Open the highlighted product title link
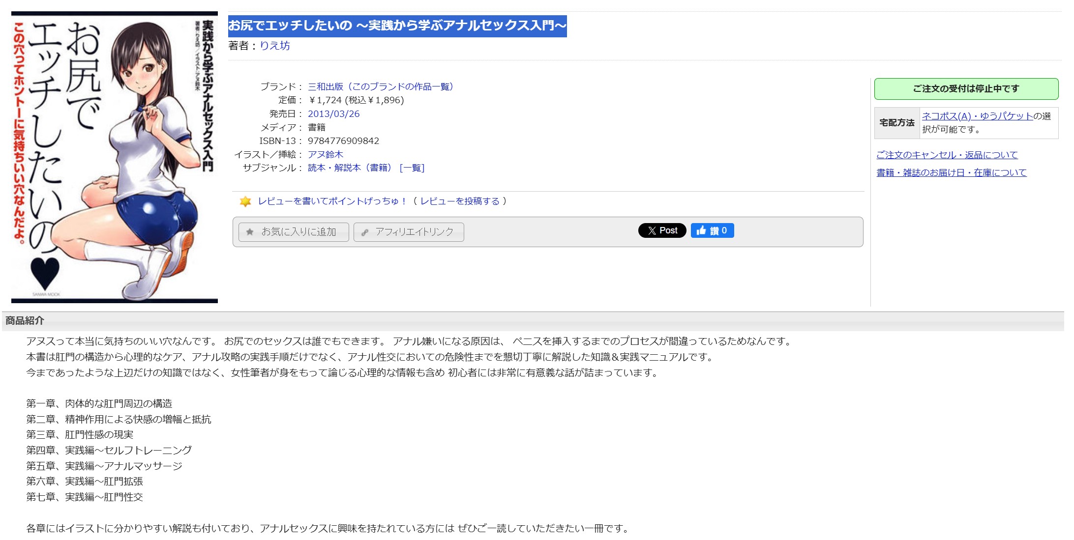This screenshot has height=540, width=1074. (397, 26)
